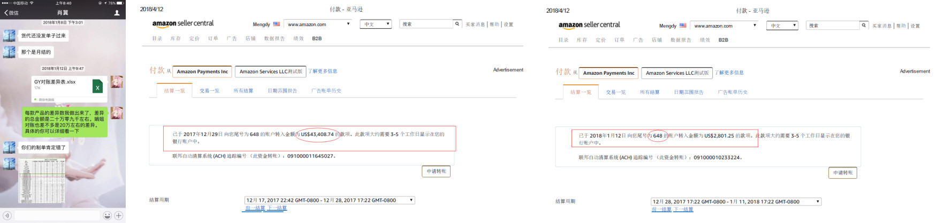Select Amazon Services LLC测试版 on the US$43,408.74 page

(x=271, y=71)
